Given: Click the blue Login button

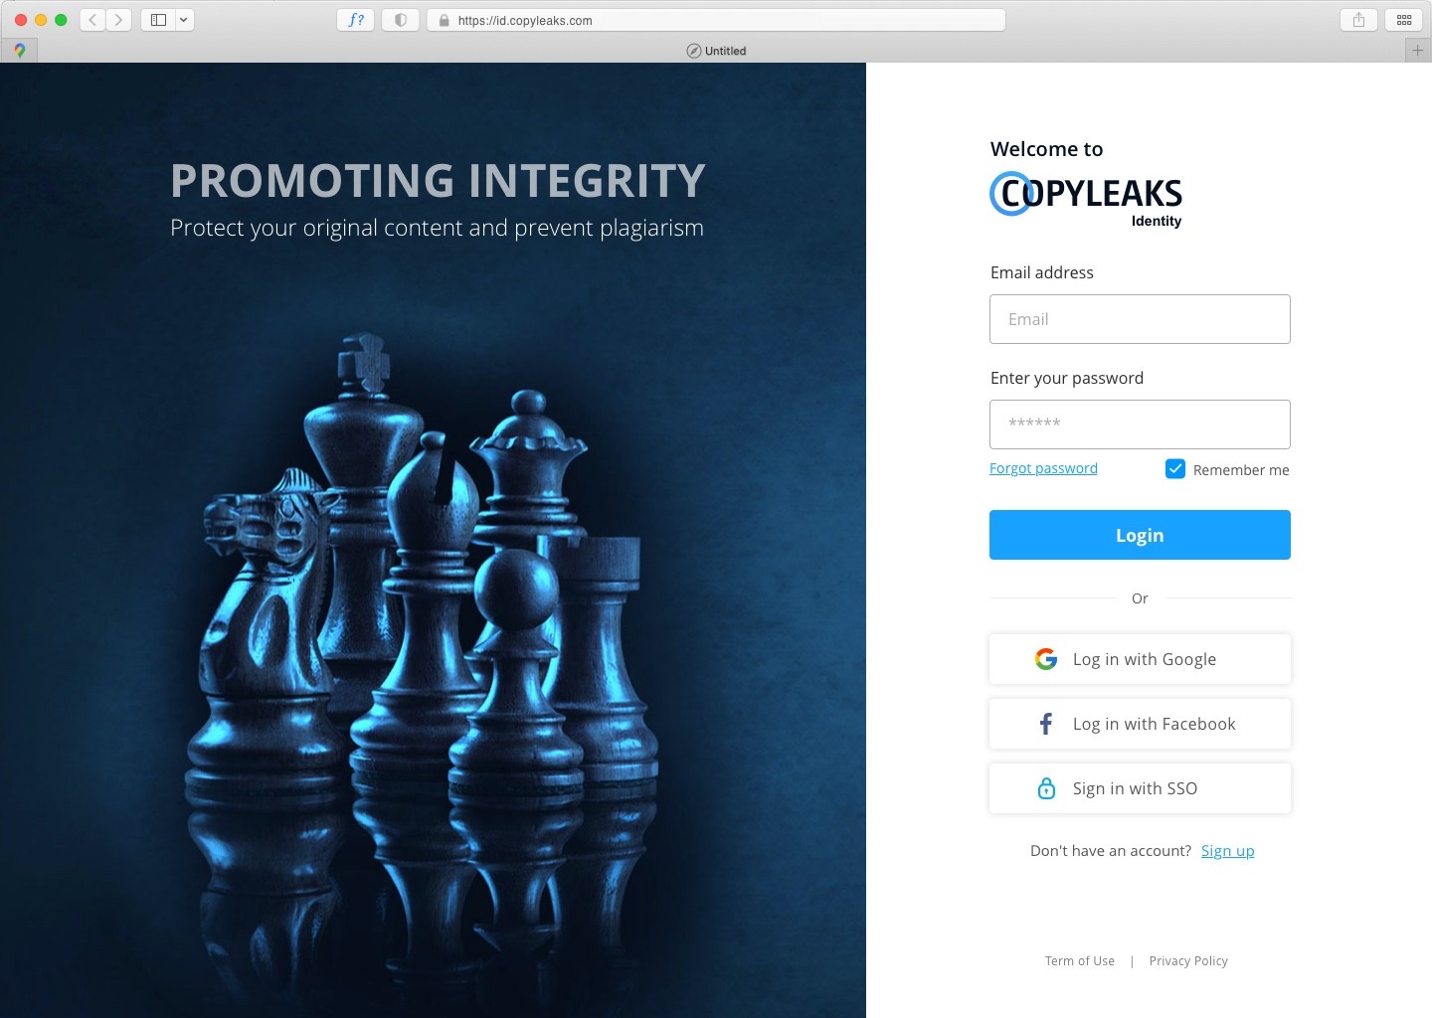Looking at the screenshot, I should 1140,535.
